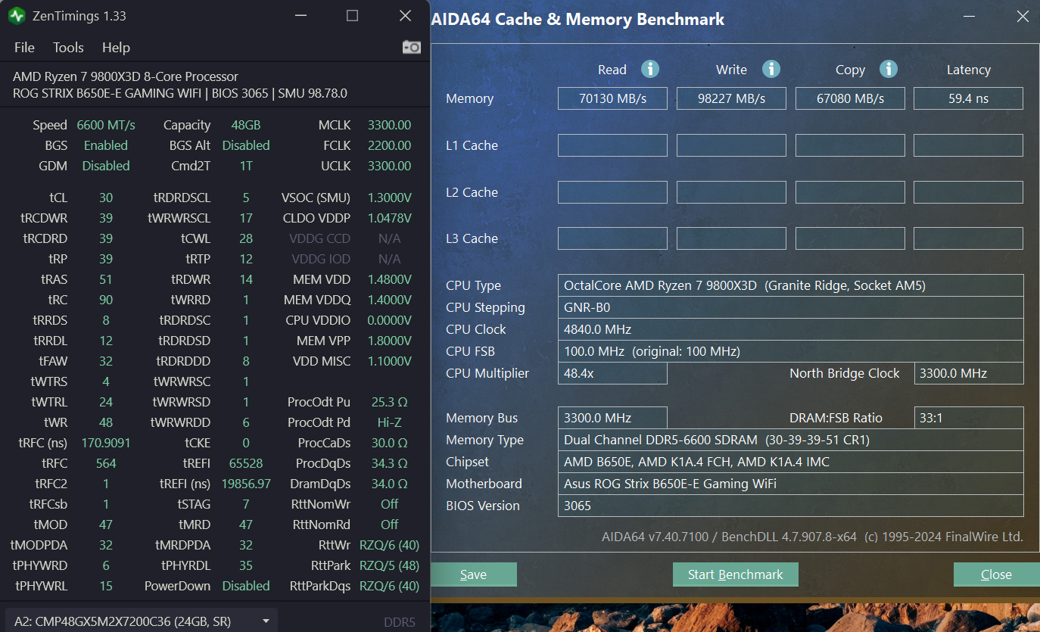
Task: Expand the A2 memory module dropdown
Action: point(141,621)
